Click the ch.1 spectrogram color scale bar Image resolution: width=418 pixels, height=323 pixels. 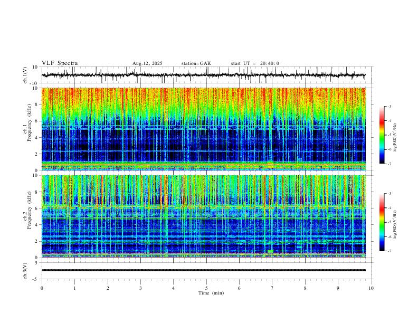[x=382, y=135]
